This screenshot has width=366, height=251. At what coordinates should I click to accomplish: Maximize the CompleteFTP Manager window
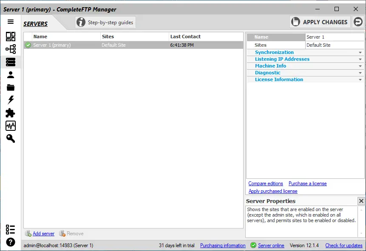(x=337, y=9)
